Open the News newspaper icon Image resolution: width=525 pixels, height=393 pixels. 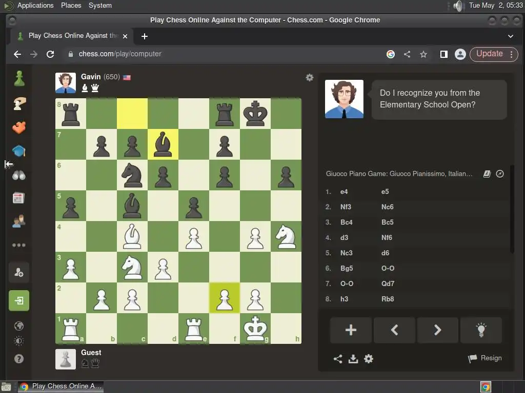(18, 198)
